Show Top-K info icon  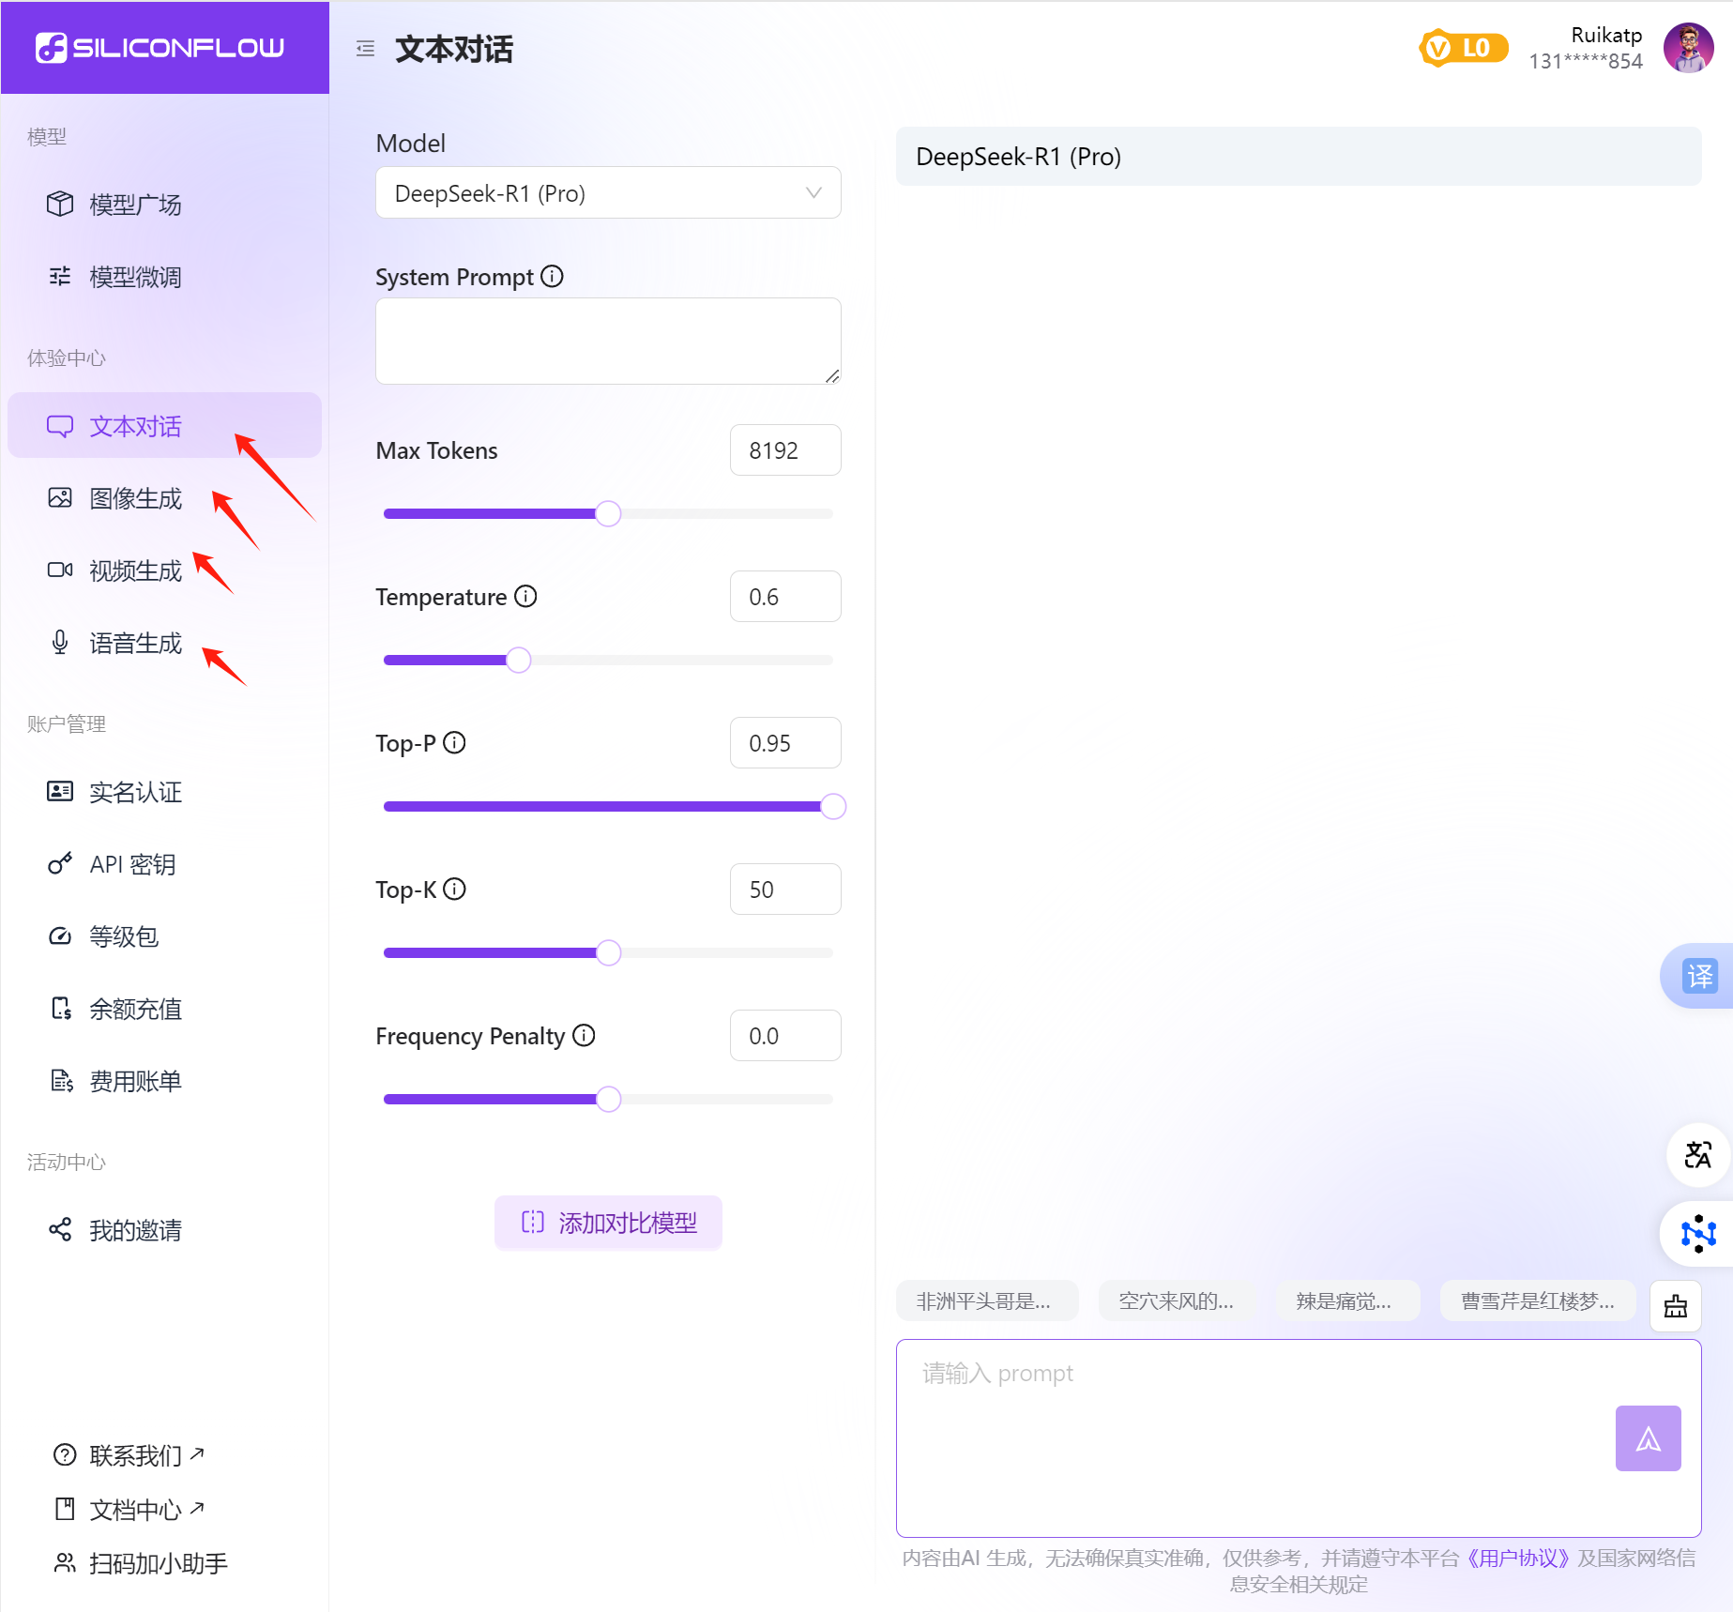pyautogui.click(x=455, y=890)
